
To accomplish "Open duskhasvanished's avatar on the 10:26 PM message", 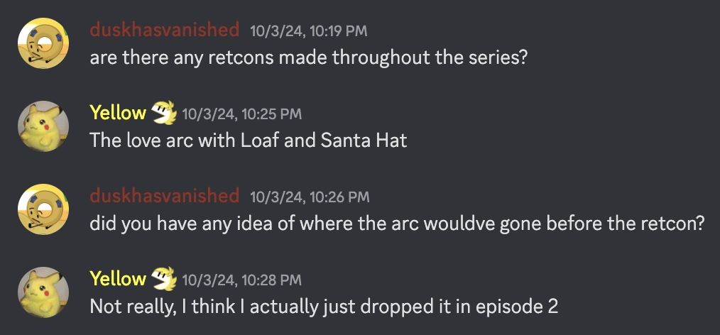I will click(x=43, y=209).
